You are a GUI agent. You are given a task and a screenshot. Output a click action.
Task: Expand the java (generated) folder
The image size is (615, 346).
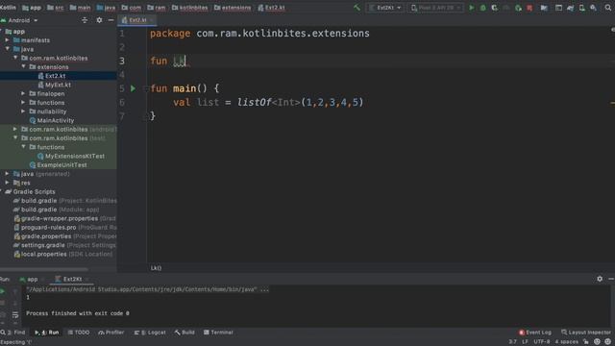8,173
